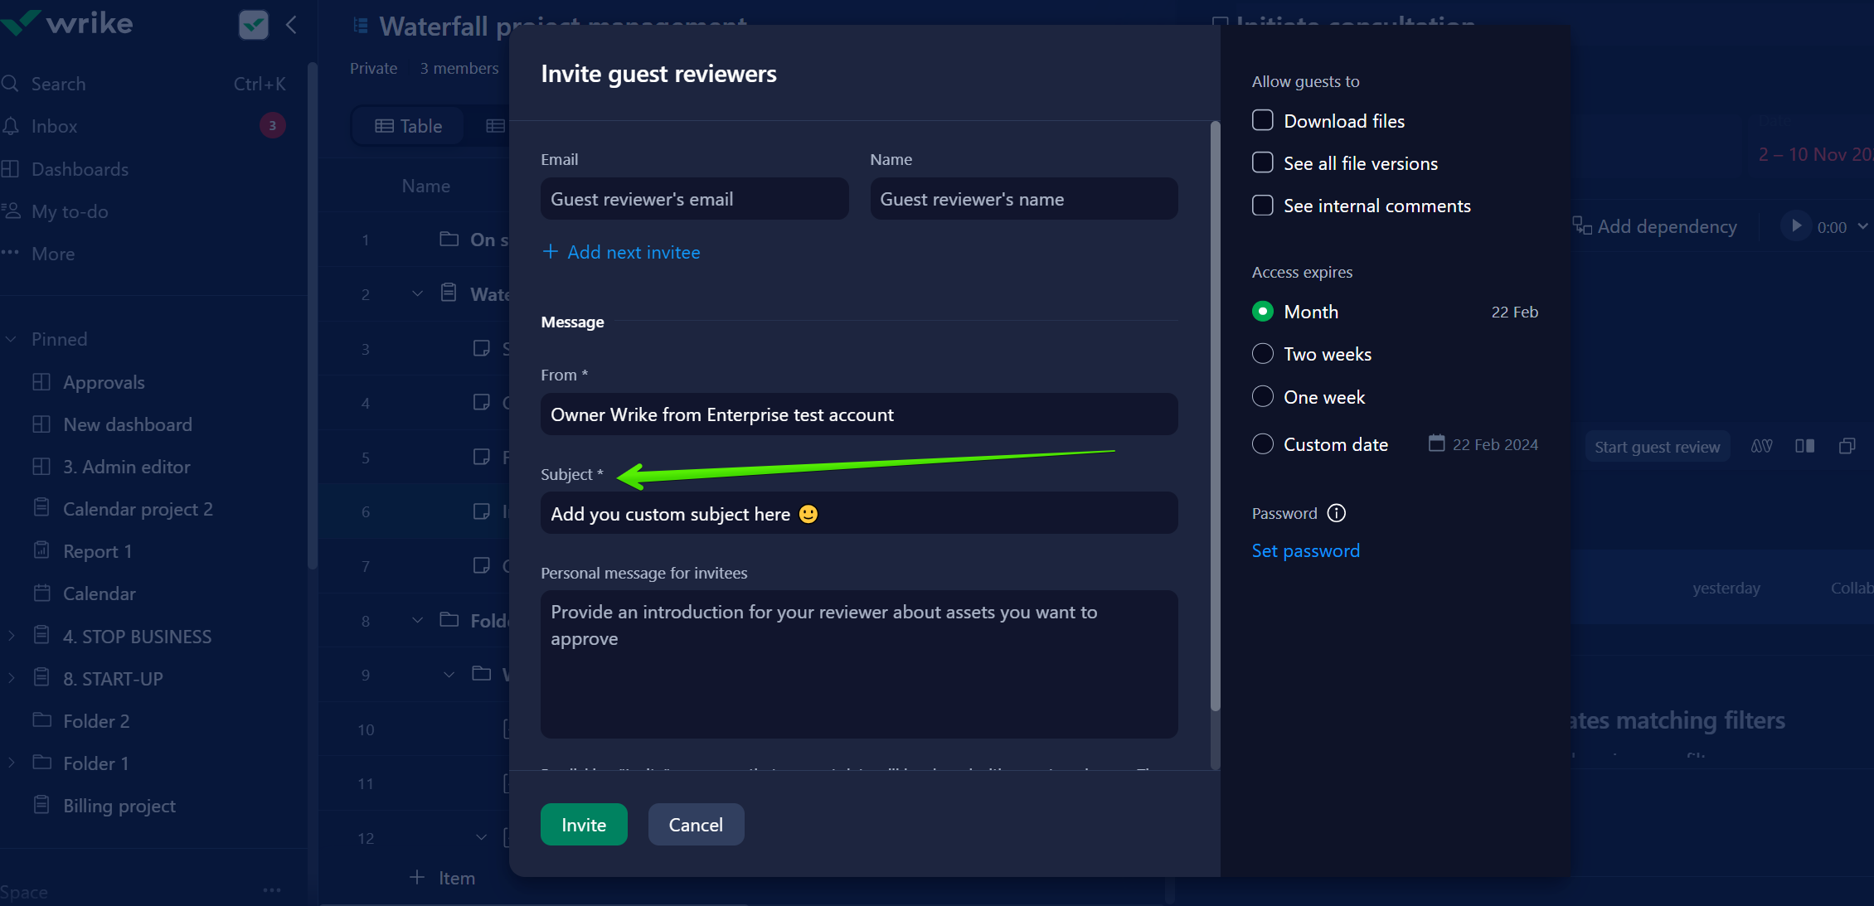Collapse the Pinned section

tap(12, 339)
